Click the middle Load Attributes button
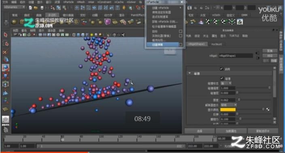285x153 pixels. (231, 131)
